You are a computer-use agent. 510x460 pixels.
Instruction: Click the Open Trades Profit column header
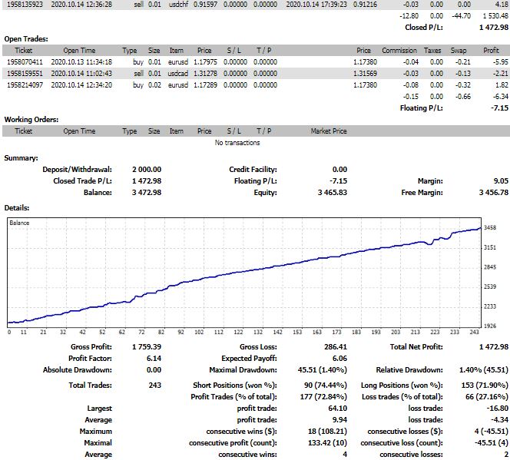pos(491,51)
